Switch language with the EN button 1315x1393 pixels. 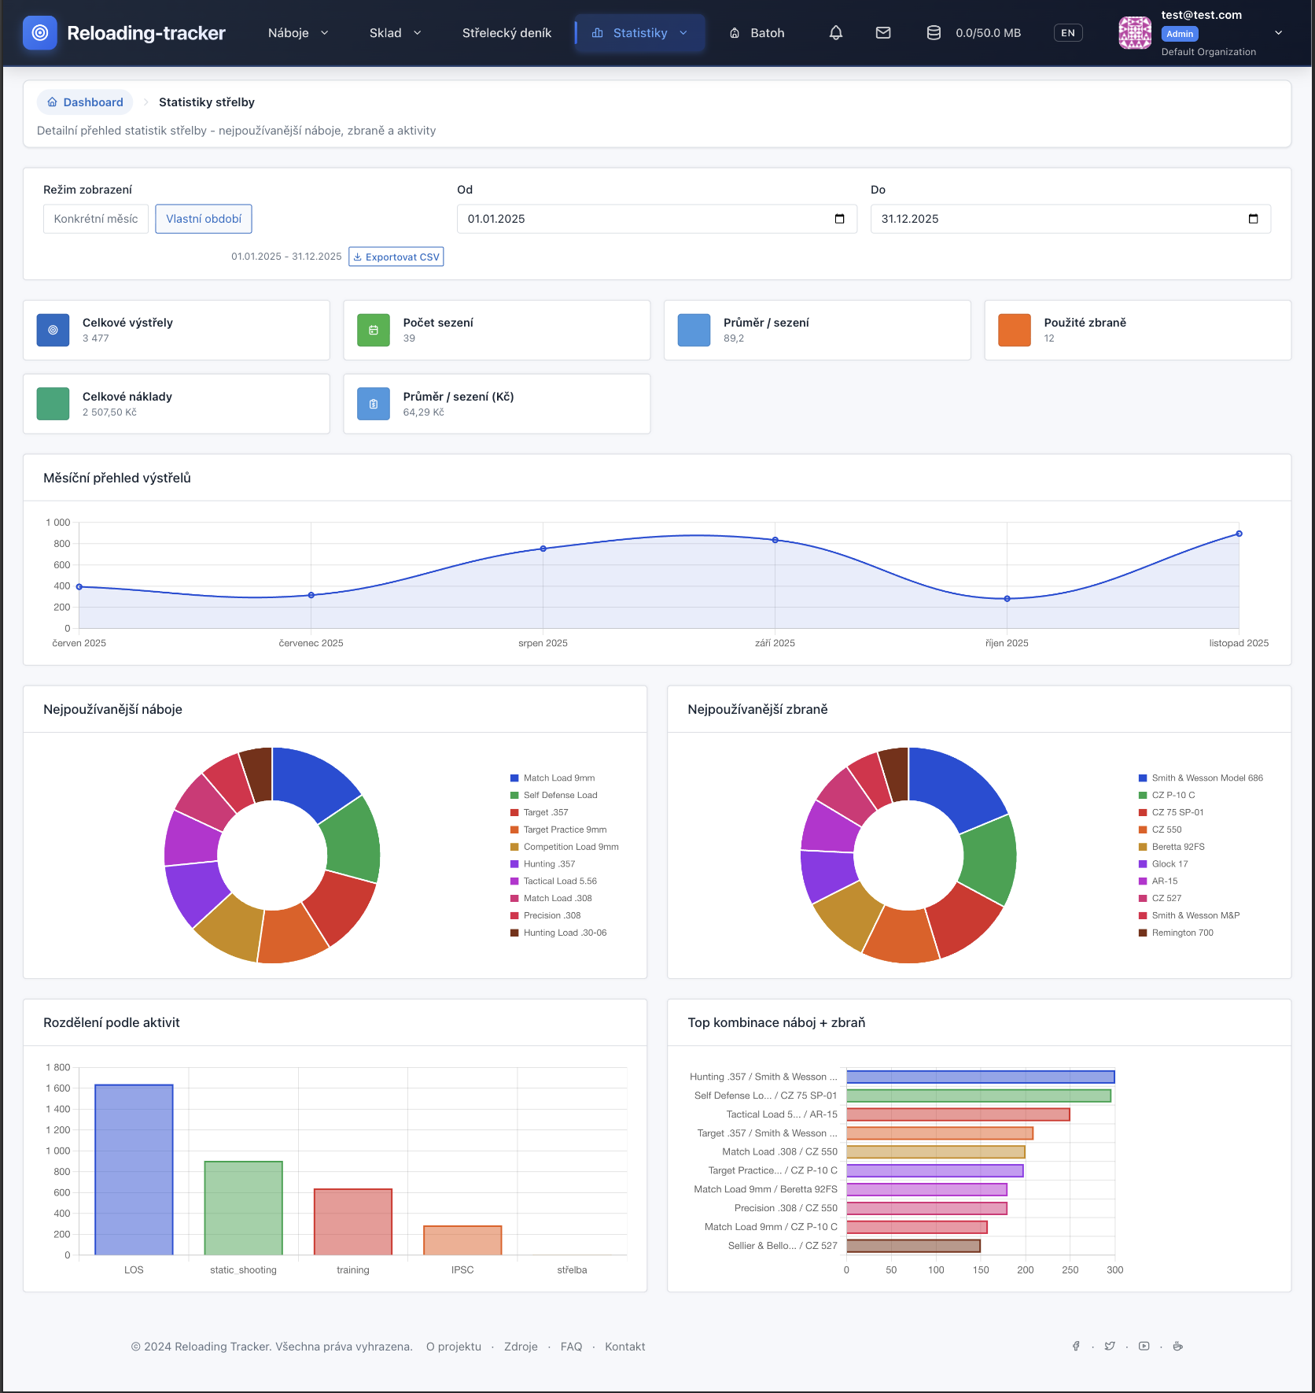1067,33
